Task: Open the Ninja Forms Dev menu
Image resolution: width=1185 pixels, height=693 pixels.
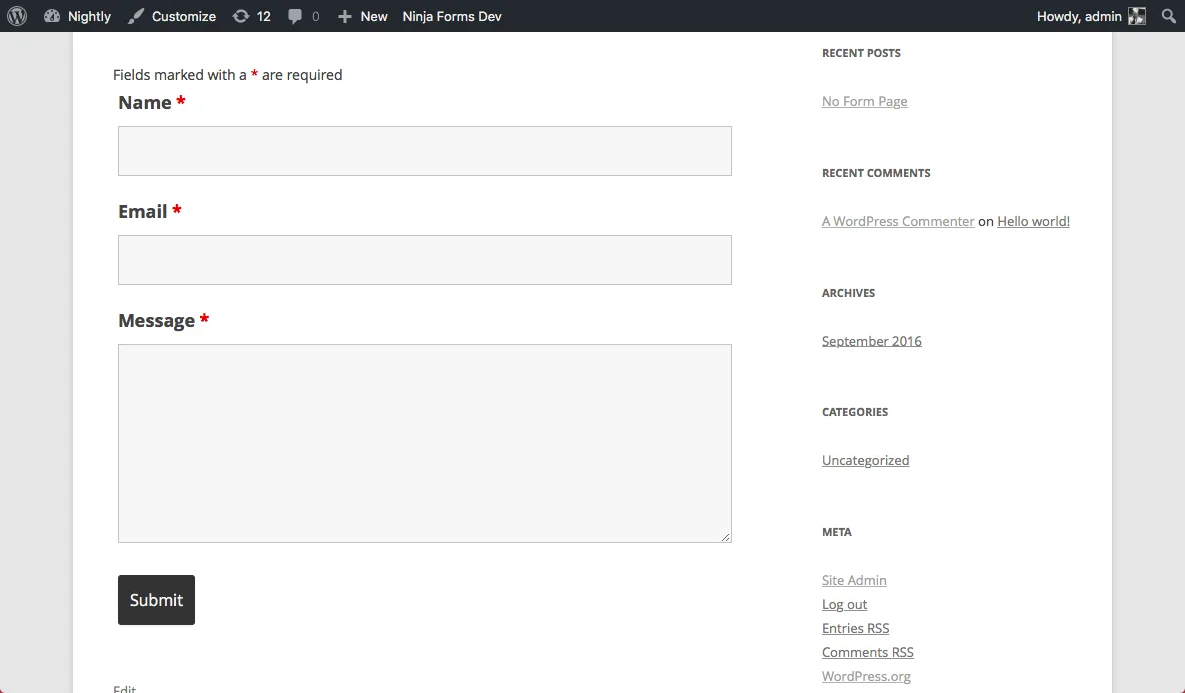Action: pos(451,15)
